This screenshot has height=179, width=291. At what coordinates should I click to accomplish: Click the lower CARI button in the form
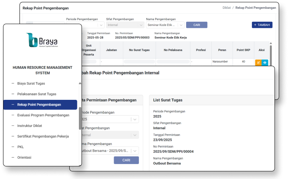pyautogui.click(x=126, y=160)
